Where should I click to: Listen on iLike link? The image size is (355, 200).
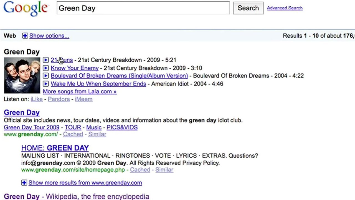[37, 99]
